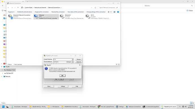The image size is (195, 109).
Task: Click Network and Internet in the breadcrumb
Action: coord(40,8)
